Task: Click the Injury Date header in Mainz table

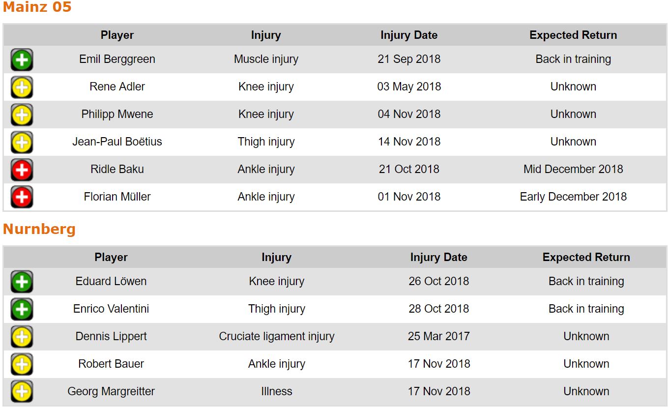Action: [x=409, y=35]
